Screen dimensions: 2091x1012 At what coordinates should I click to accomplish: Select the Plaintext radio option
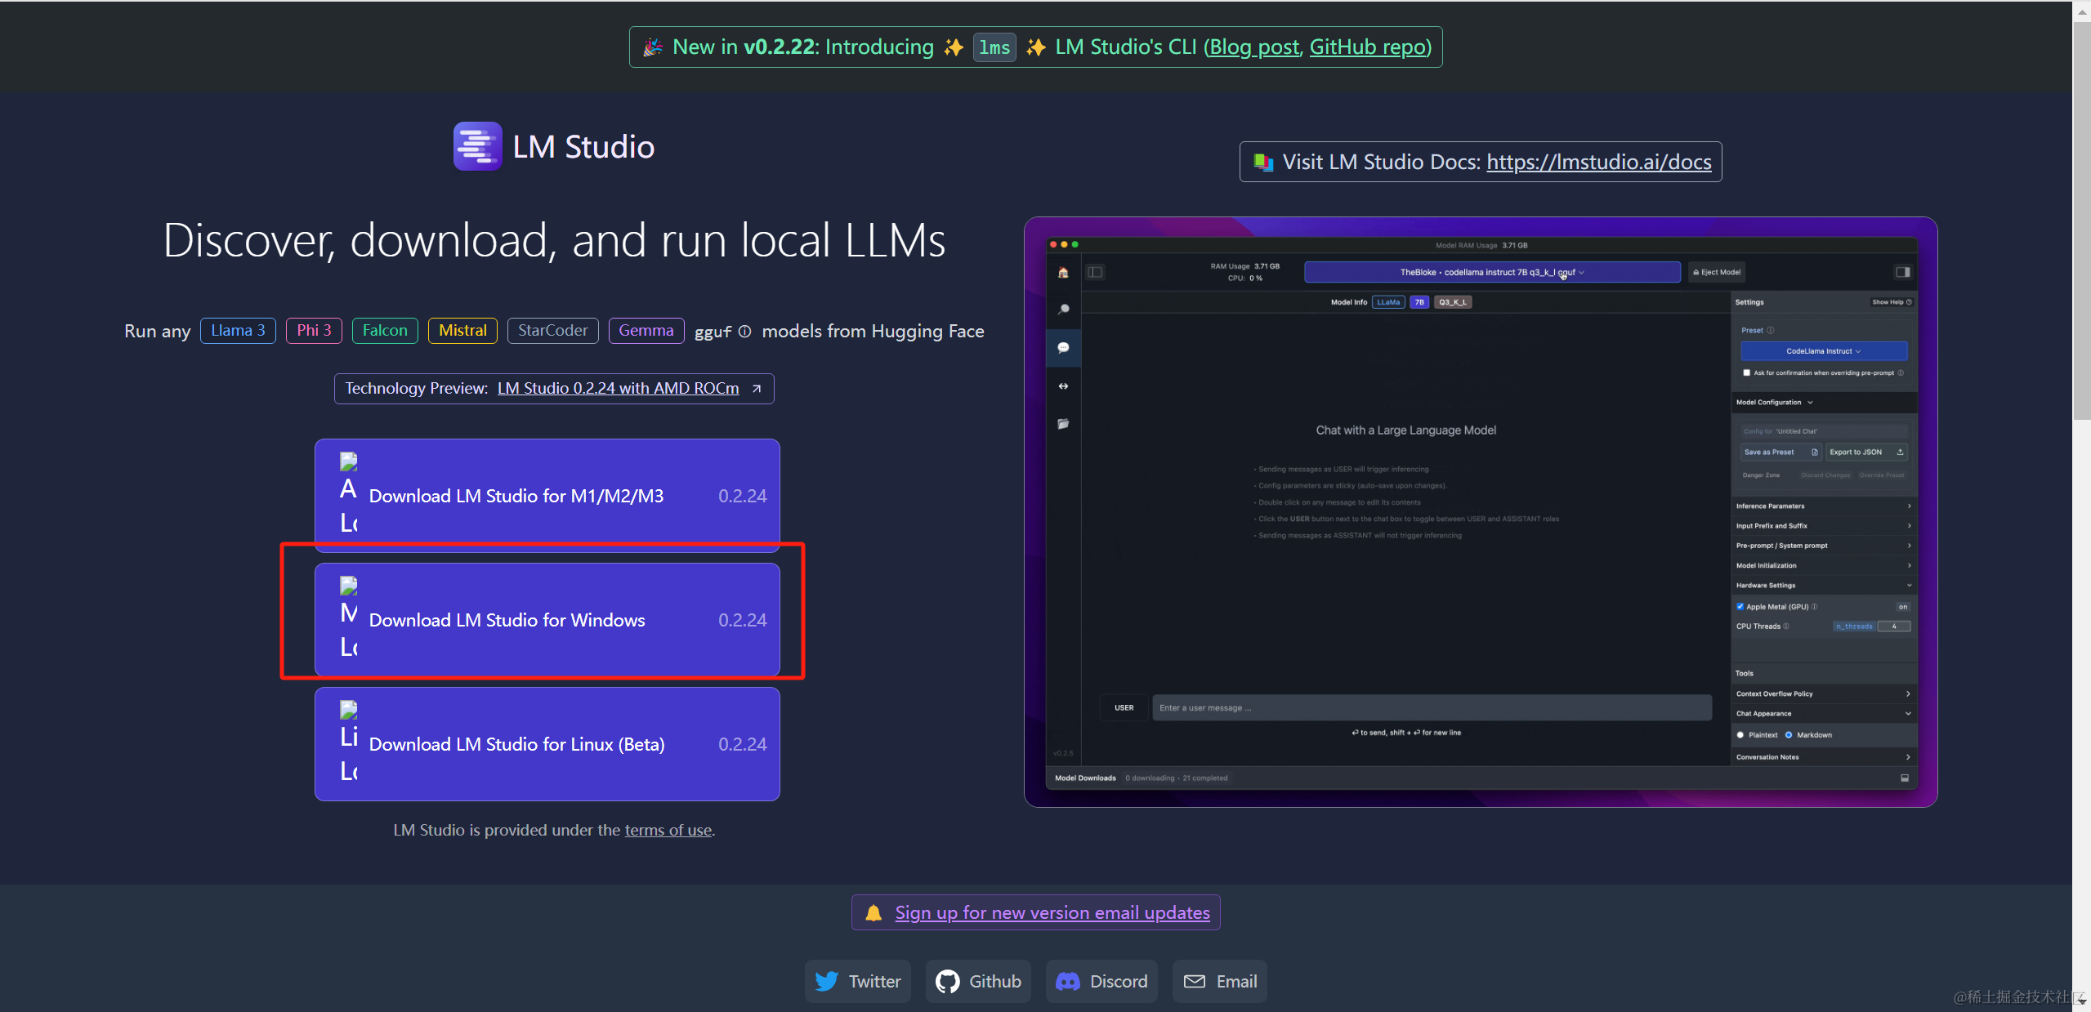(x=1740, y=735)
